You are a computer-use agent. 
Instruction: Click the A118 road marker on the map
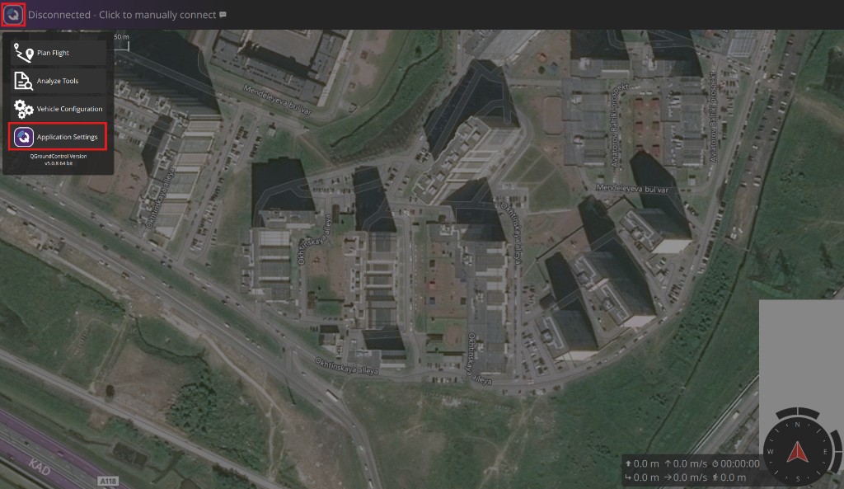[x=108, y=481]
